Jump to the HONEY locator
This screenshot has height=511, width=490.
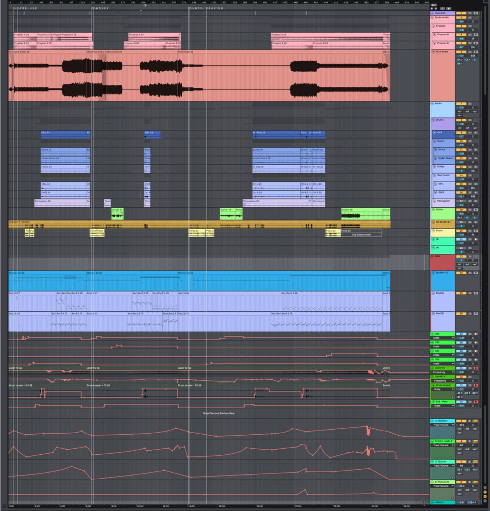(94, 8)
